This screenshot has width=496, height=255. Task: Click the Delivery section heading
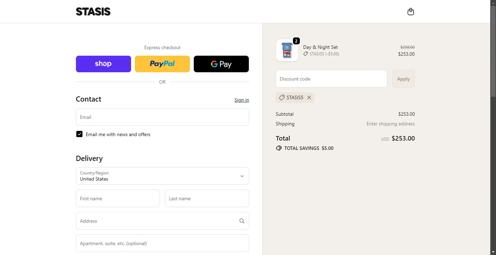tap(89, 158)
